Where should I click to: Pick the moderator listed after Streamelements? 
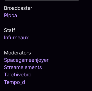point(18,75)
